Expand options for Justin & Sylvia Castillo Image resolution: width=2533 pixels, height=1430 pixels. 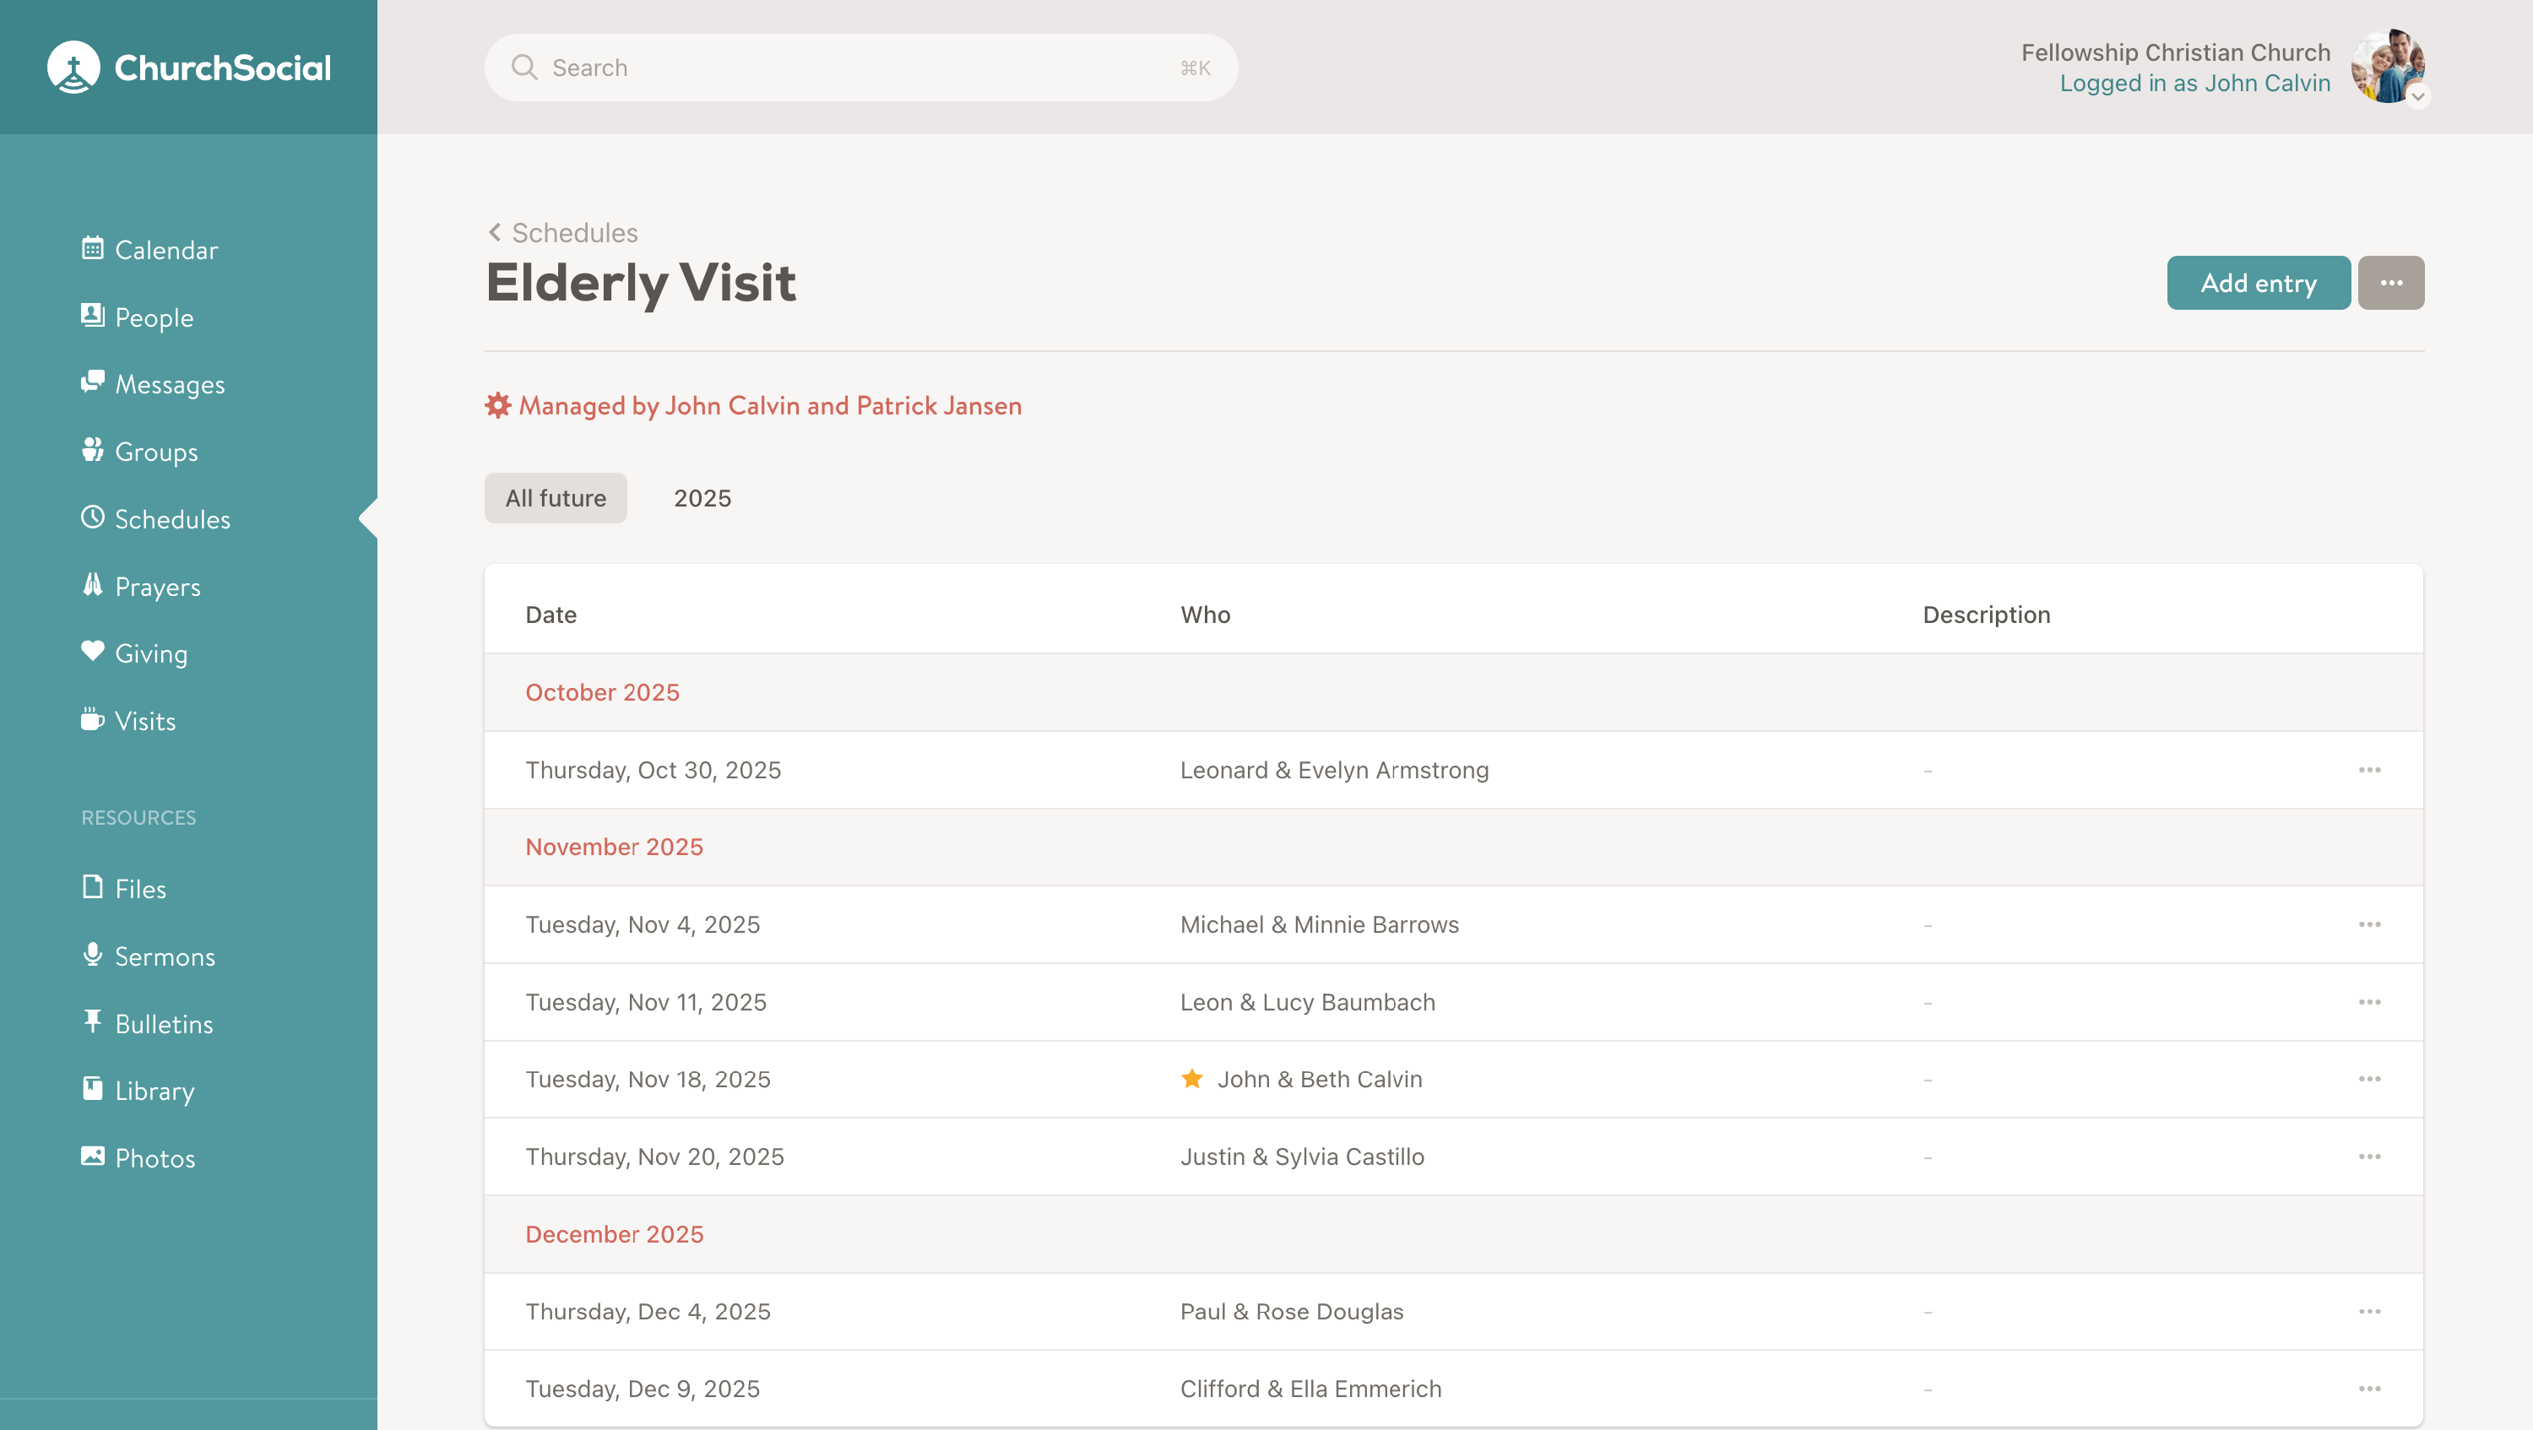tap(2369, 1156)
